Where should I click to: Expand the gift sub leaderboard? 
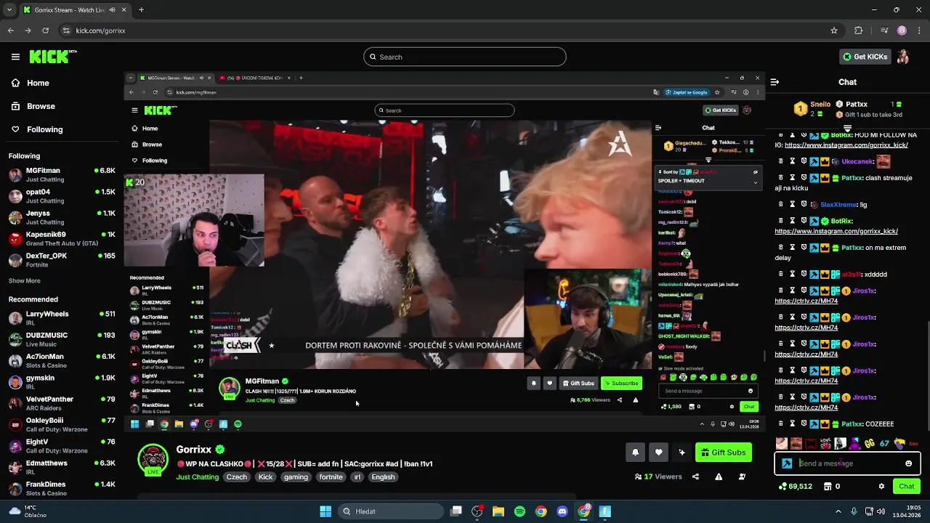click(x=847, y=127)
